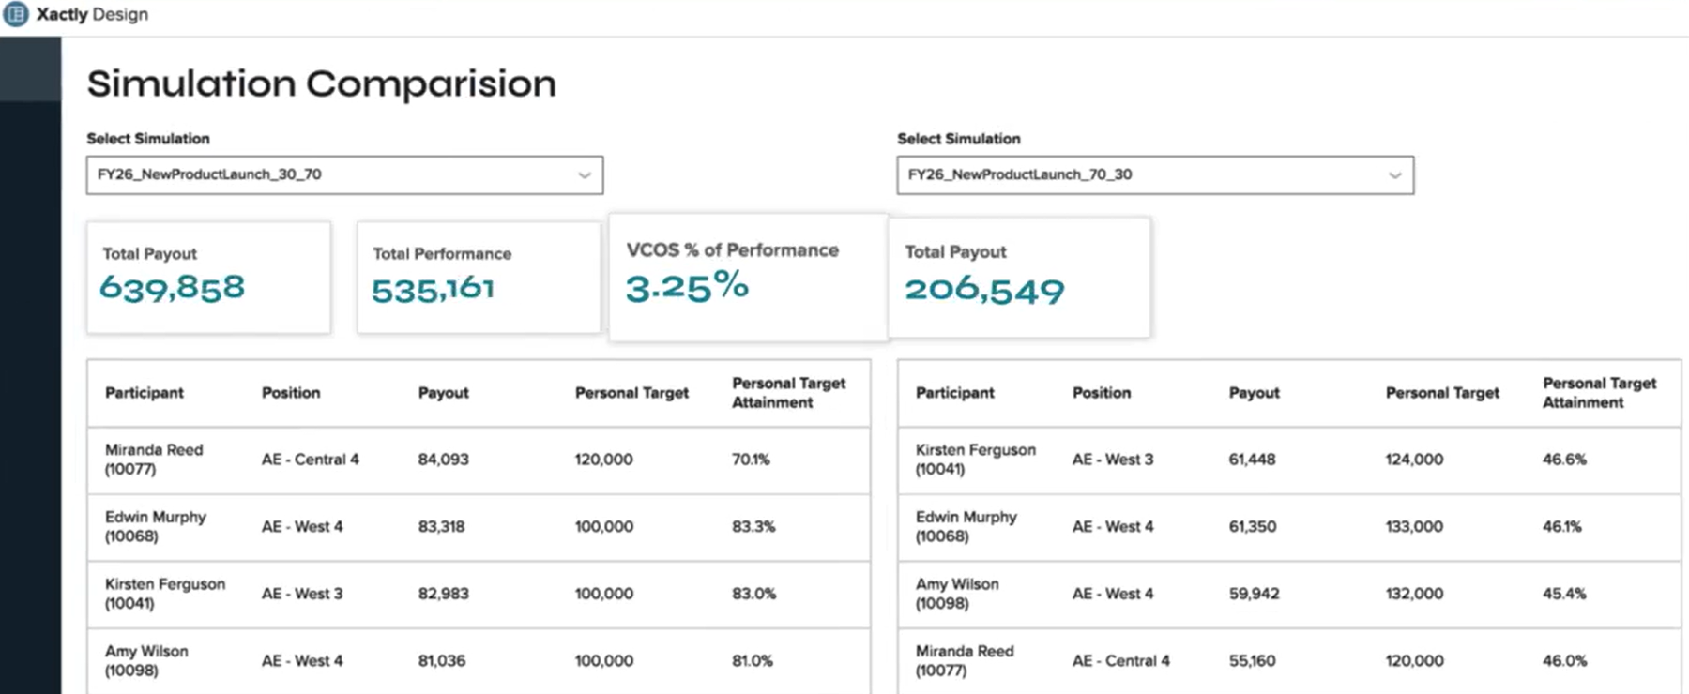Select the VCOS % of Performance card
1689x694 pixels.
click(748, 277)
